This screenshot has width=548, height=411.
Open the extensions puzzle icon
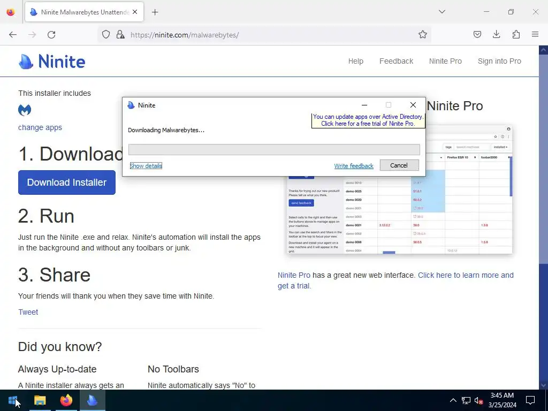tap(516, 34)
